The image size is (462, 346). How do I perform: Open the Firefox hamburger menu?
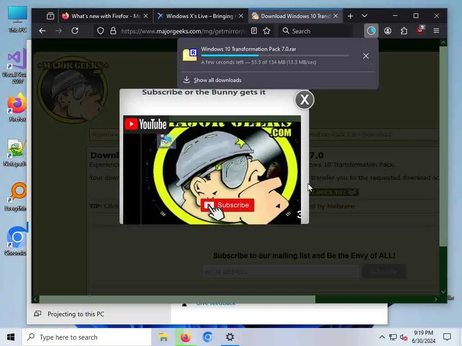(436, 31)
